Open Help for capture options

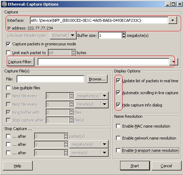[18, 166]
